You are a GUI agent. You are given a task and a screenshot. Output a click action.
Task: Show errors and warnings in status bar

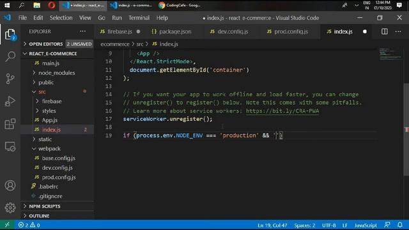[x=29, y=225]
